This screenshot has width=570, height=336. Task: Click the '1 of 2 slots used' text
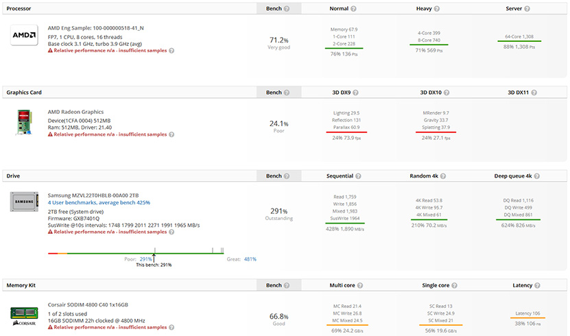[67, 314]
